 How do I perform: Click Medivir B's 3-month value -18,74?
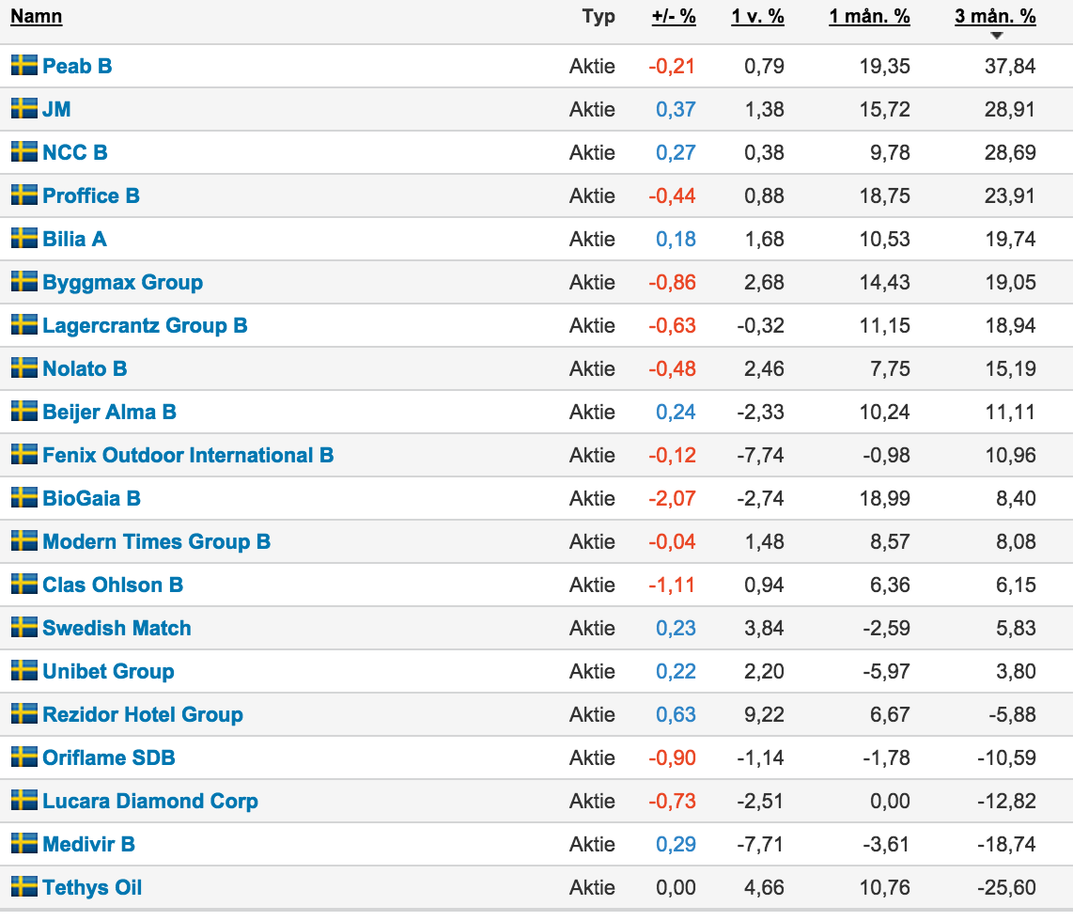pos(1006,844)
